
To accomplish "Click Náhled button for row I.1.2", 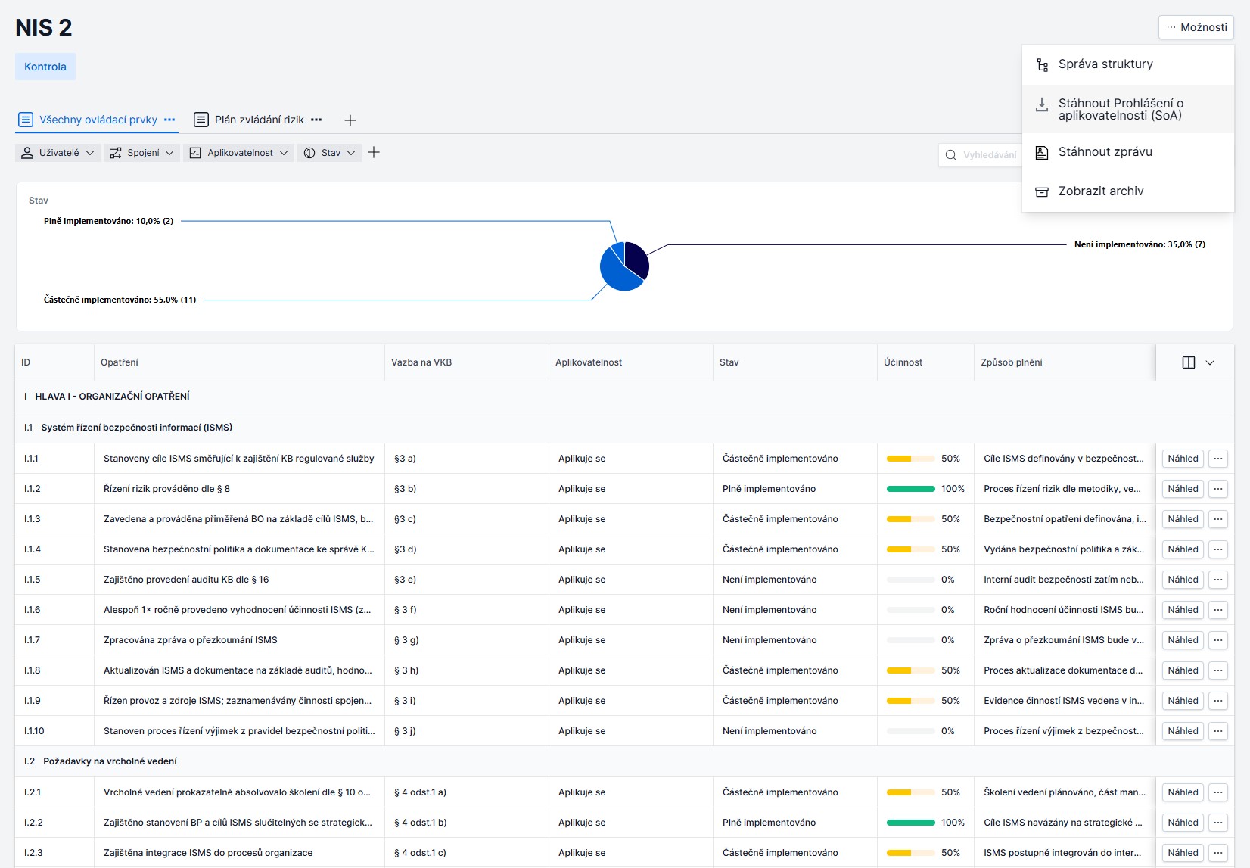I will (1183, 489).
